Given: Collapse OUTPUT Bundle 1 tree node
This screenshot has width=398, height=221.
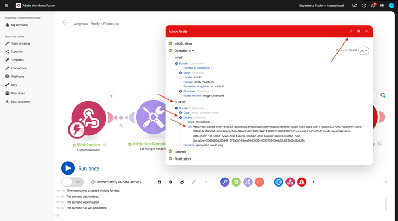Looking at the screenshot, I should (176, 108).
